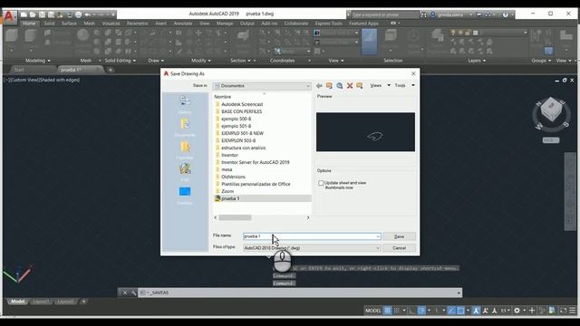The width and height of the screenshot is (580, 326).
Task: Open the History place in dialog sidebar
Action: click(185, 105)
